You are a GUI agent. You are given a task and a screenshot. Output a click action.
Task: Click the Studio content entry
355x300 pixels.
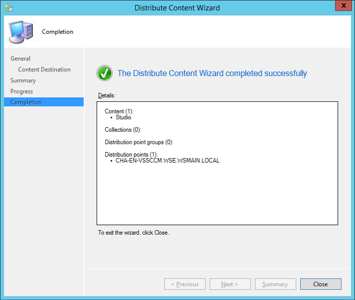click(x=123, y=118)
